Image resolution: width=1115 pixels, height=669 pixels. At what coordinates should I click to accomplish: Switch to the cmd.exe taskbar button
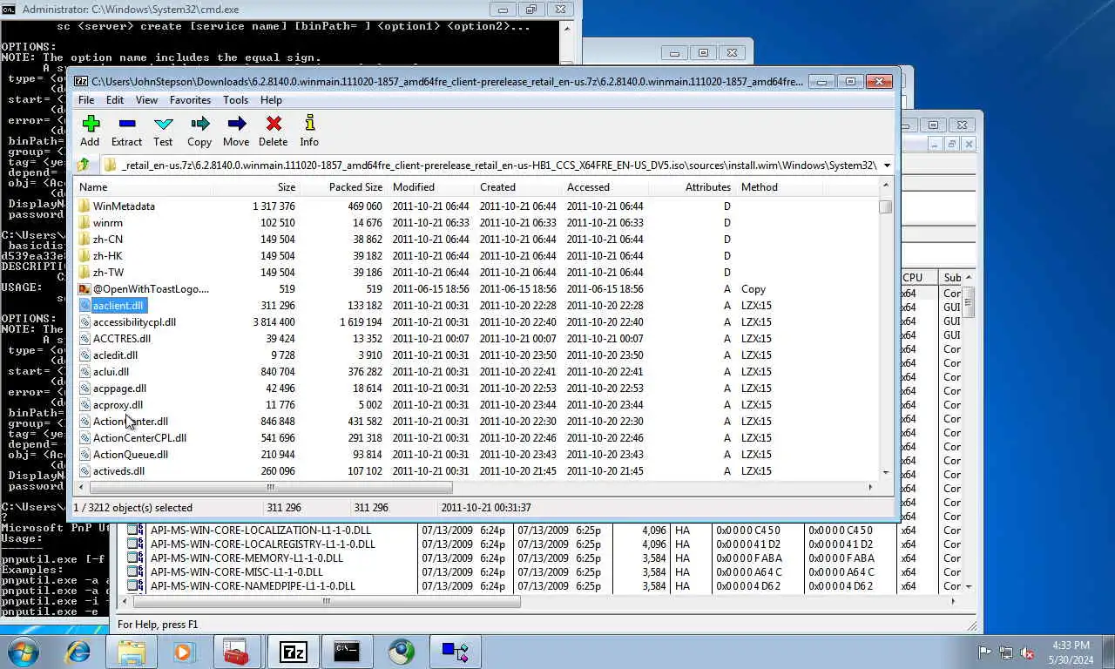pos(347,651)
